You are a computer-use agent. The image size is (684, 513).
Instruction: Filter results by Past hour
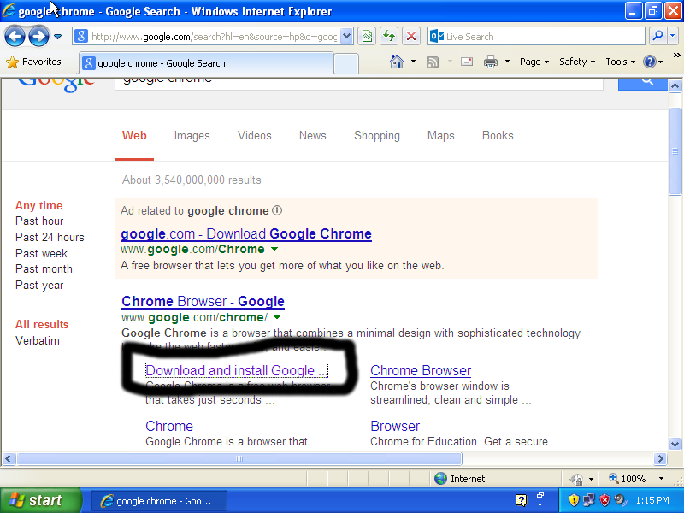click(39, 221)
